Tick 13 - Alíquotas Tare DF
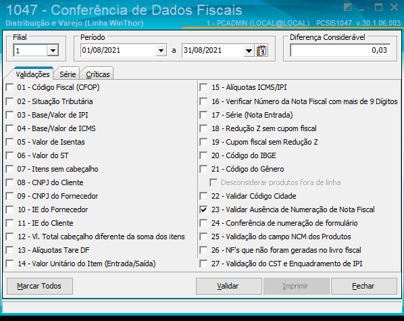Image resolution: width=404 pixels, height=321 pixels. pyautogui.click(x=9, y=250)
